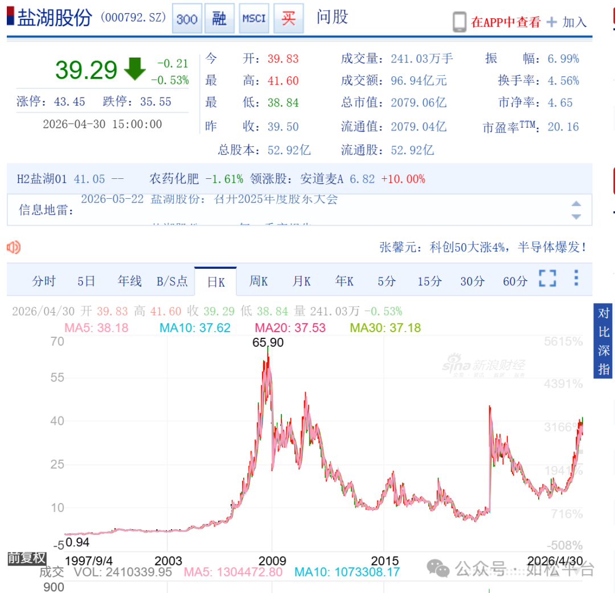Click the current price 39.29
The image size is (615, 593).
[87, 70]
